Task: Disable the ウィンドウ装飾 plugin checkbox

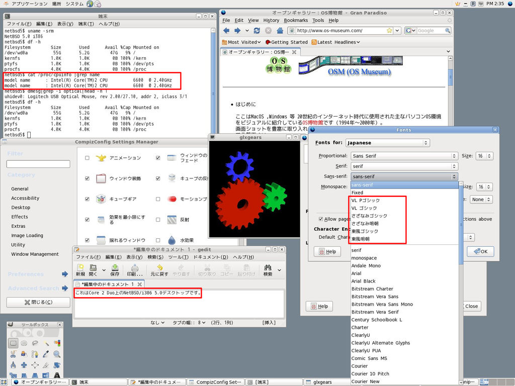Action: (87, 178)
